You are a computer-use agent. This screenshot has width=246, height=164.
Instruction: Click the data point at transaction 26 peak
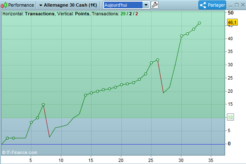[157, 60]
